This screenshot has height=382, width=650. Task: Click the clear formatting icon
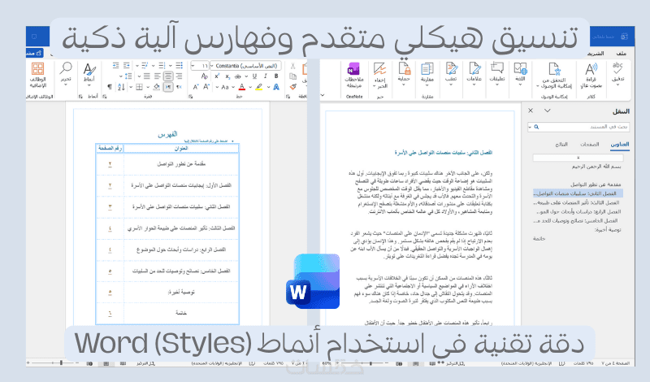pos(204,76)
